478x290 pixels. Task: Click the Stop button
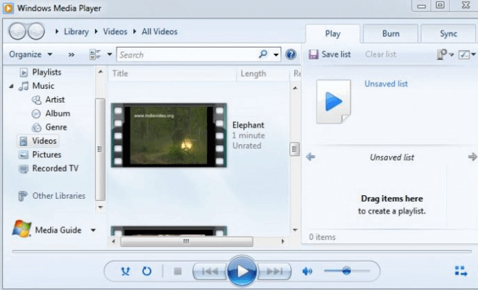[177, 271]
